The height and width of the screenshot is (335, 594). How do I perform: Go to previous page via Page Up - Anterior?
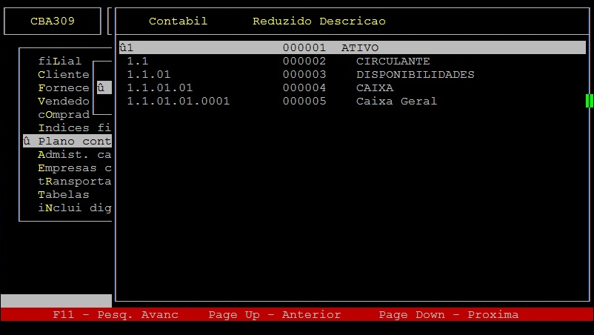coord(275,314)
